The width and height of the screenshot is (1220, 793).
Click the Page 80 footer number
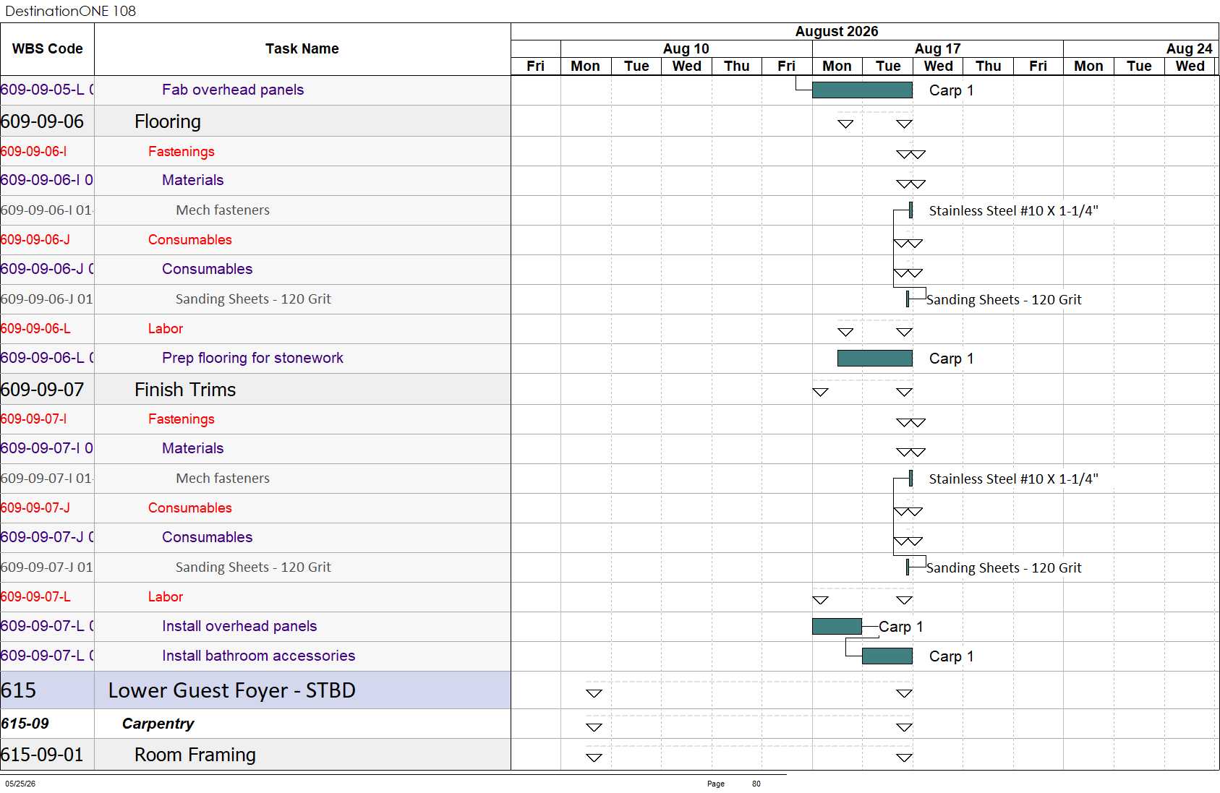click(756, 784)
